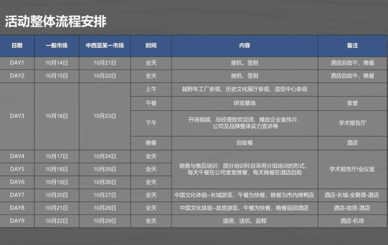Click the DAY6 cell
The image size is (388, 245).
pyautogui.click(x=17, y=182)
